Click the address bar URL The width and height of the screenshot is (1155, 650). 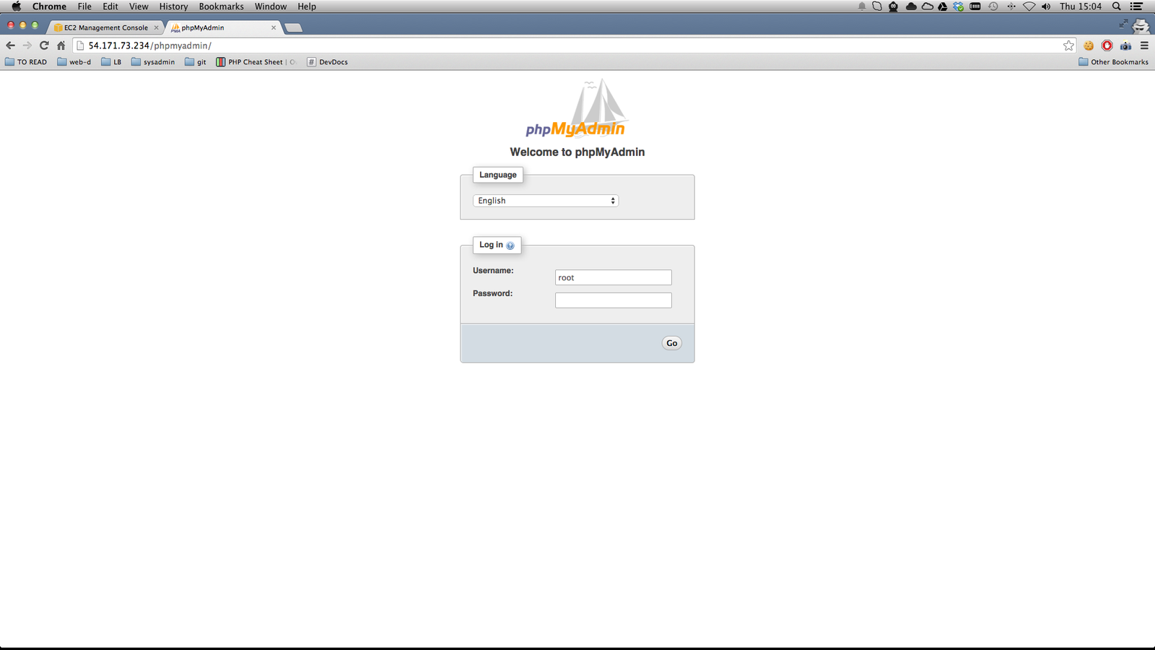[149, 45]
